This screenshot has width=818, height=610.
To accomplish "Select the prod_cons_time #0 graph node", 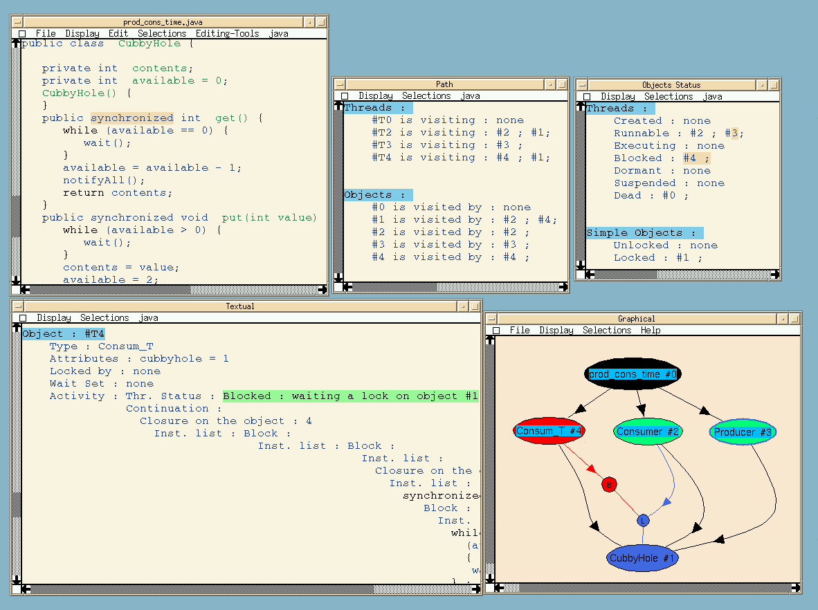I will click(x=633, y=374).
